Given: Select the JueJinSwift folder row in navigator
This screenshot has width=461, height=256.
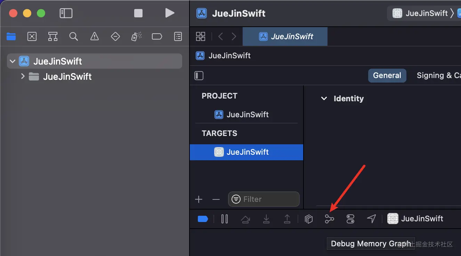Looking at the screenshot, I should 94,76.
